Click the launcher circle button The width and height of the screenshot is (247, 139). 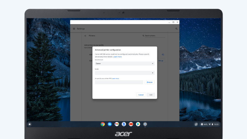[x=30, y=124]
